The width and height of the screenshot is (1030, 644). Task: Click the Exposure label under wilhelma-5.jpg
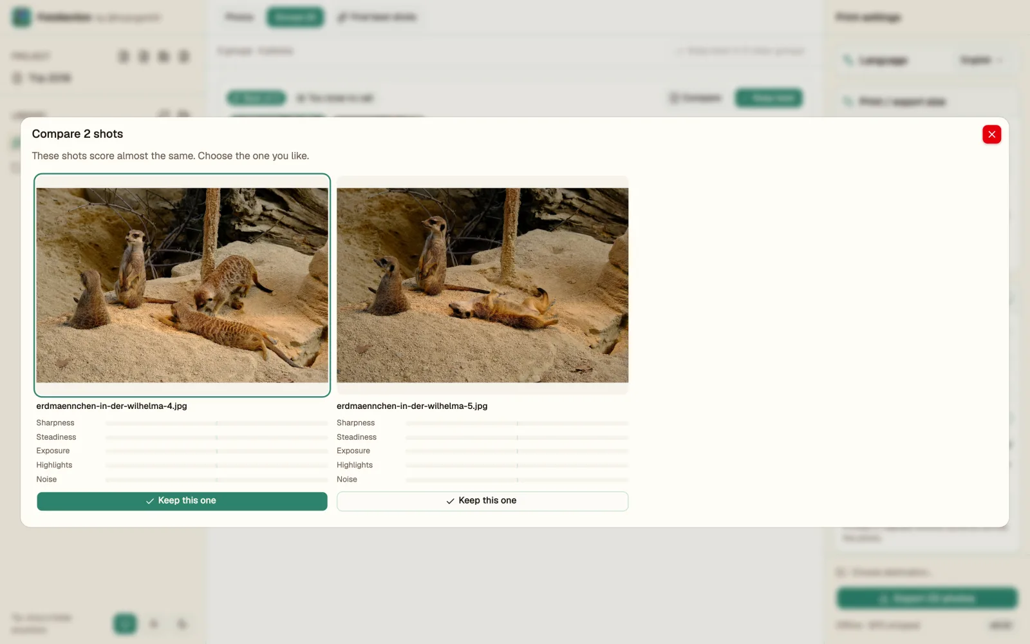click(x=353, y=451)
